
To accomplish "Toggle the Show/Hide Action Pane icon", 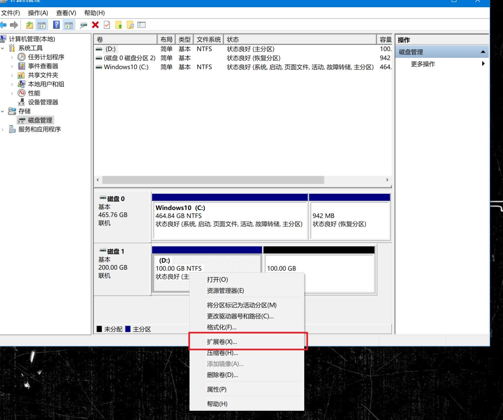I will [69, 25].
